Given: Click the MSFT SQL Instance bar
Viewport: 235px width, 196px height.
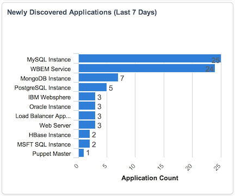Looking at the screenshot, I should click(x=84, y=144).
